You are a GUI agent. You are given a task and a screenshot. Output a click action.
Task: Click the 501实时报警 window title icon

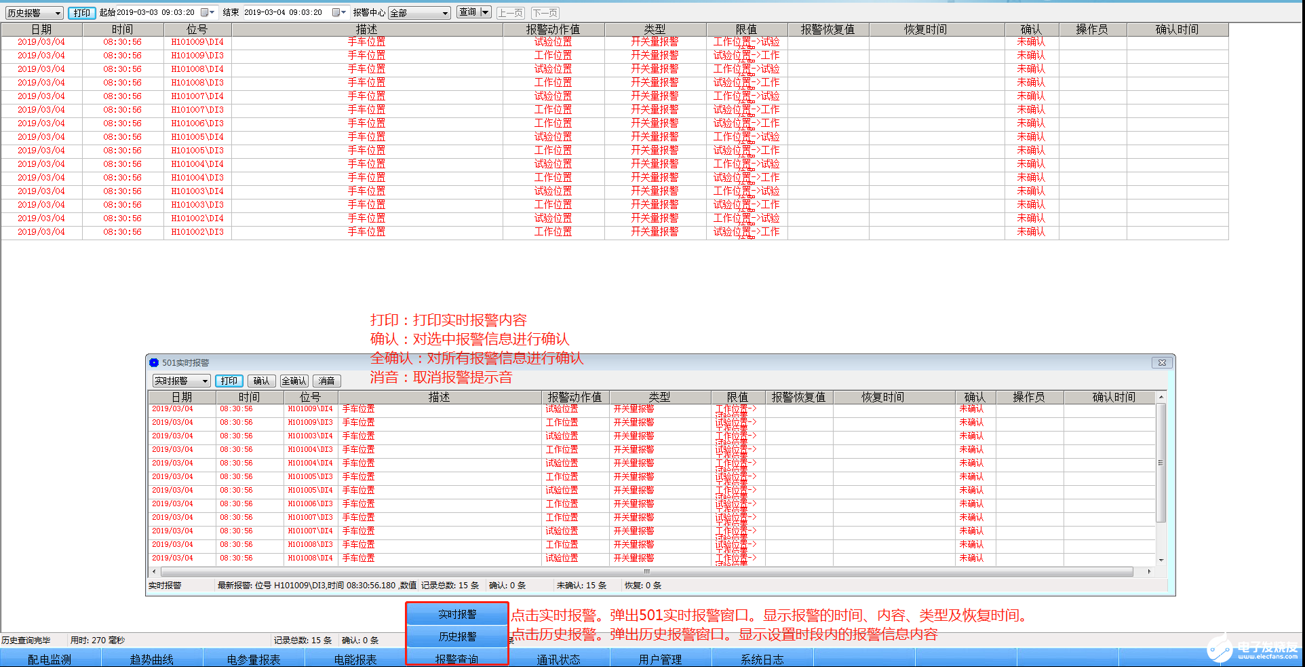[154, 362]
